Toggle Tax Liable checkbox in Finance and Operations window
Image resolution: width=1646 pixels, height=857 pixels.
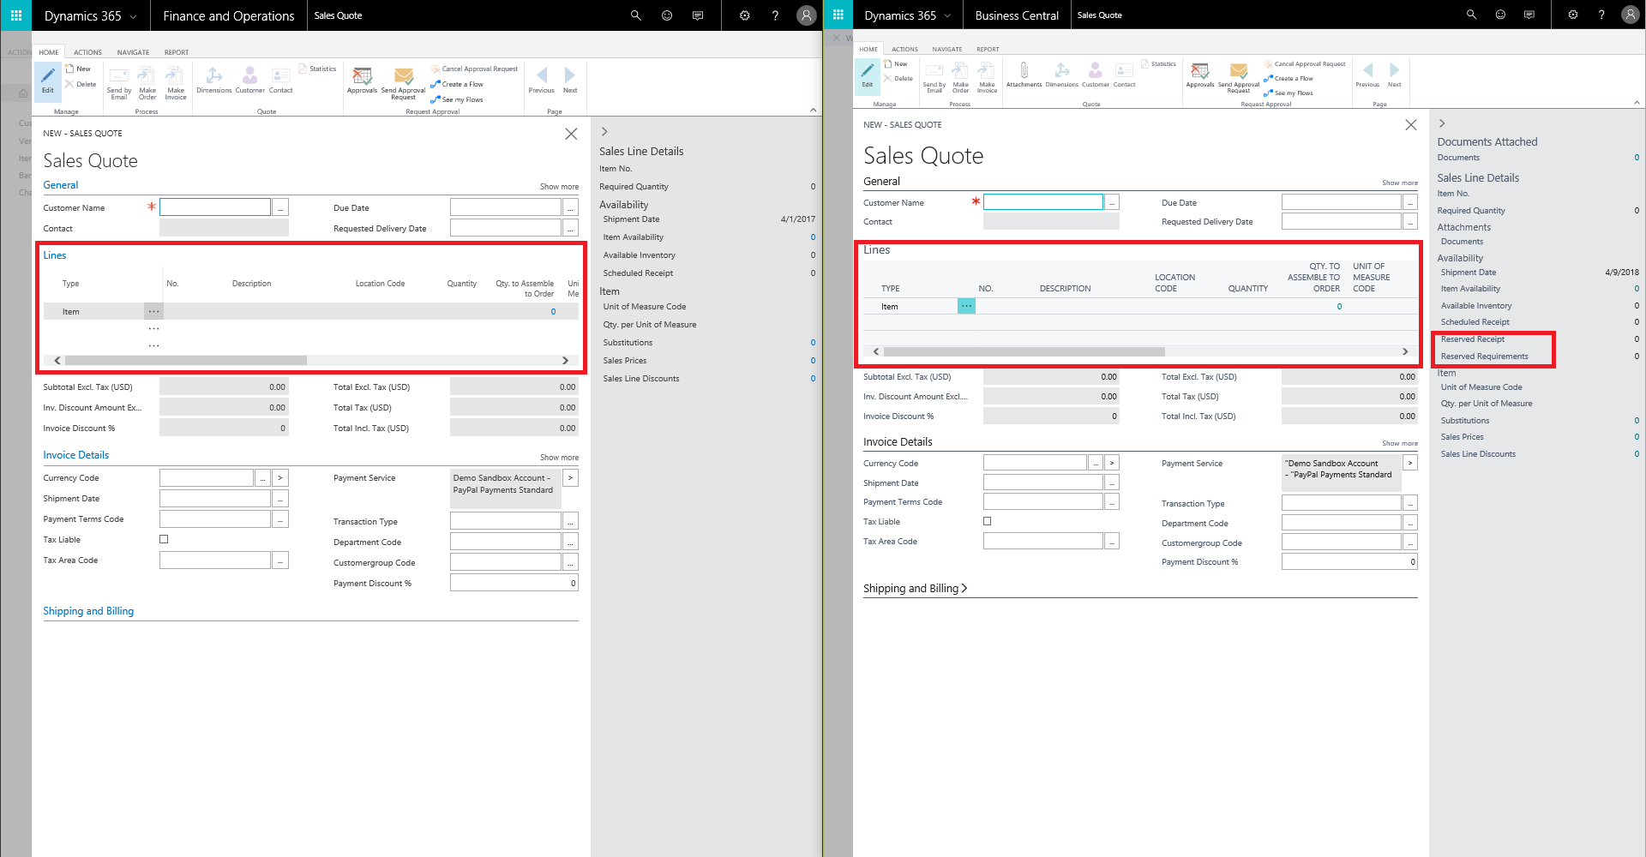tap(164, 539)
